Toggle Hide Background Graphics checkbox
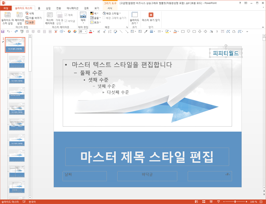This screenshot has height=204, width=266. pyautogui.click(x=115, y=18)
